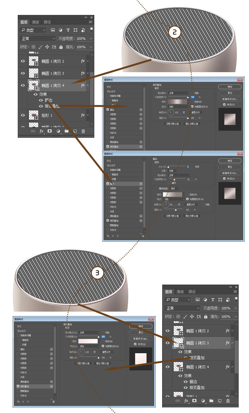This screenshot has width=249, height=413.
Task: Toggle 描边 effect eye in upper Layers panel
Action: (41, 100)
